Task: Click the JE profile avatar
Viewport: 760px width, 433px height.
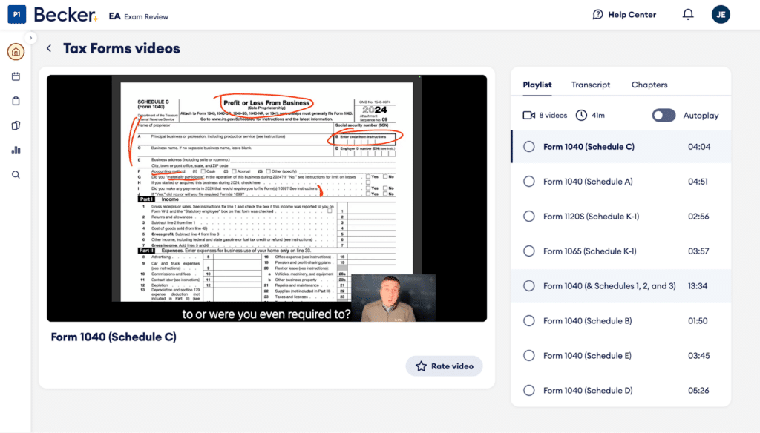Action: tap(721, 14)
